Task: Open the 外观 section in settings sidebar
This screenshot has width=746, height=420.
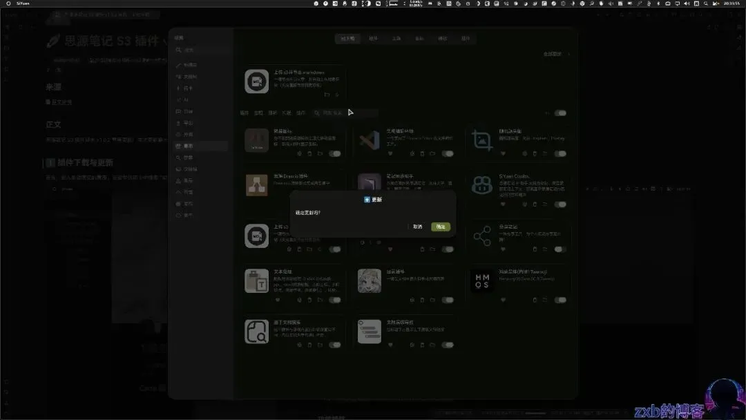Action: click(201, 135)
